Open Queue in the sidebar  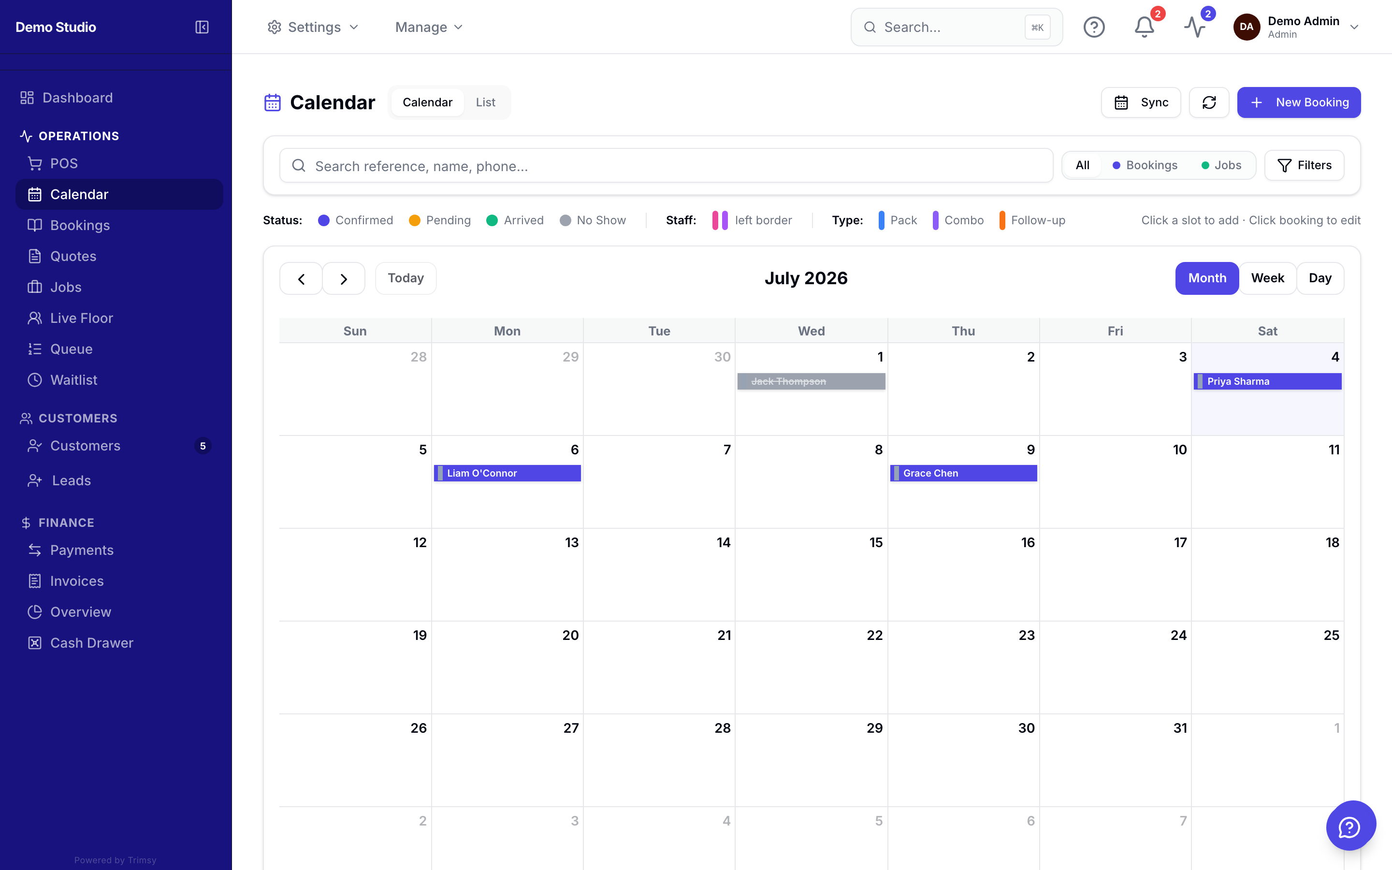[119, 348]
